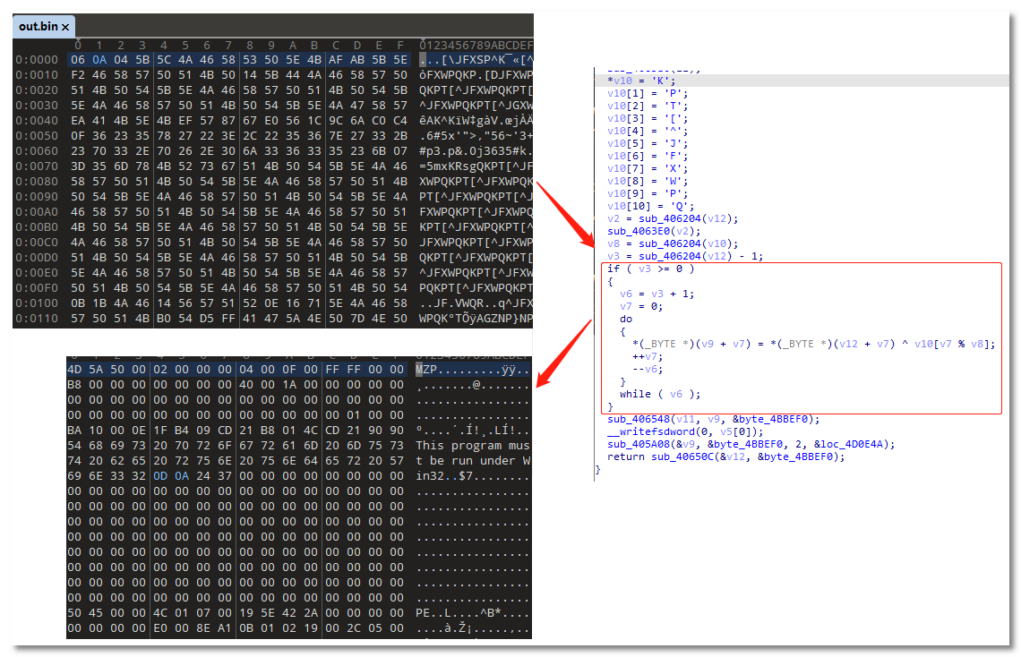
Task: Click the MZP header text in decoded dump
Action: [x=426, y=369]
